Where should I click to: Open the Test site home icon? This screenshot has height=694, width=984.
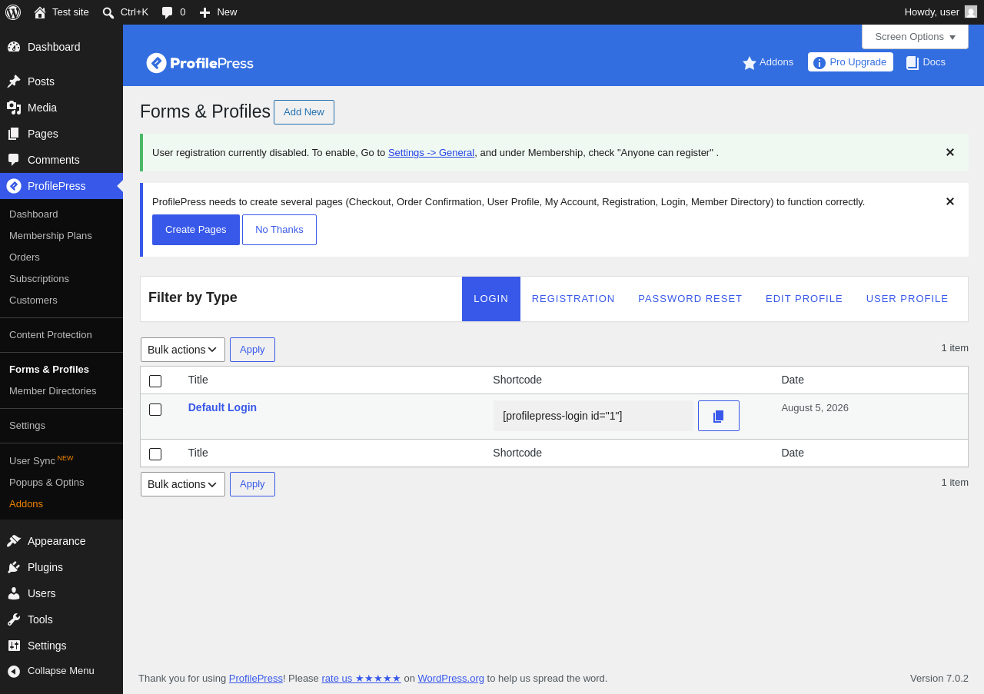(40, 12)
